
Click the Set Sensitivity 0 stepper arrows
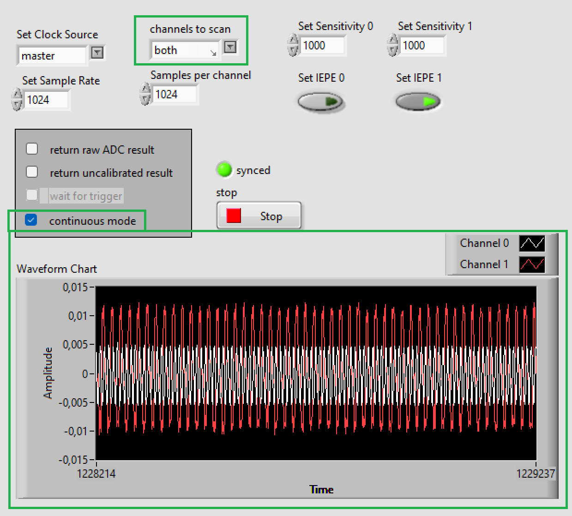[293, 45]
